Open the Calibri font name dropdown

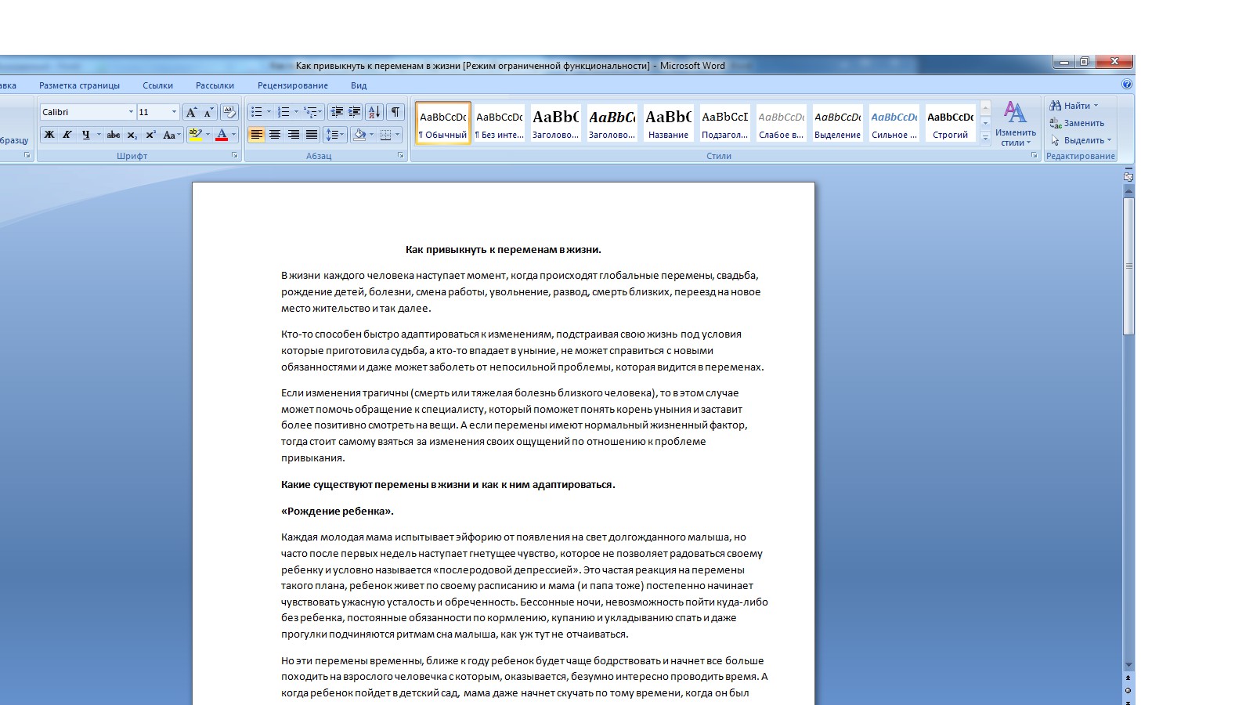pyautogui.click(x=131, y=112)
